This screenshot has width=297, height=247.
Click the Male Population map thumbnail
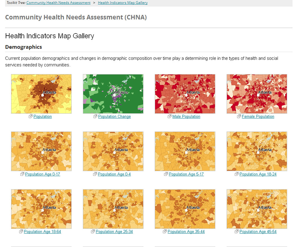[185, 94]
